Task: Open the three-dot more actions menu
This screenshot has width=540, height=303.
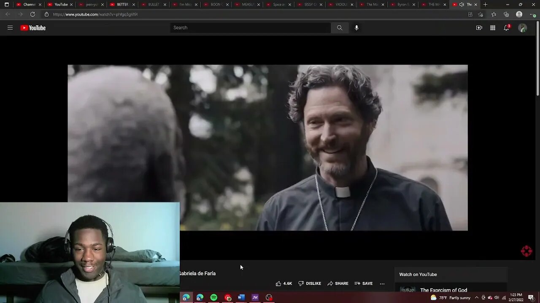Action: coord(382,284)
